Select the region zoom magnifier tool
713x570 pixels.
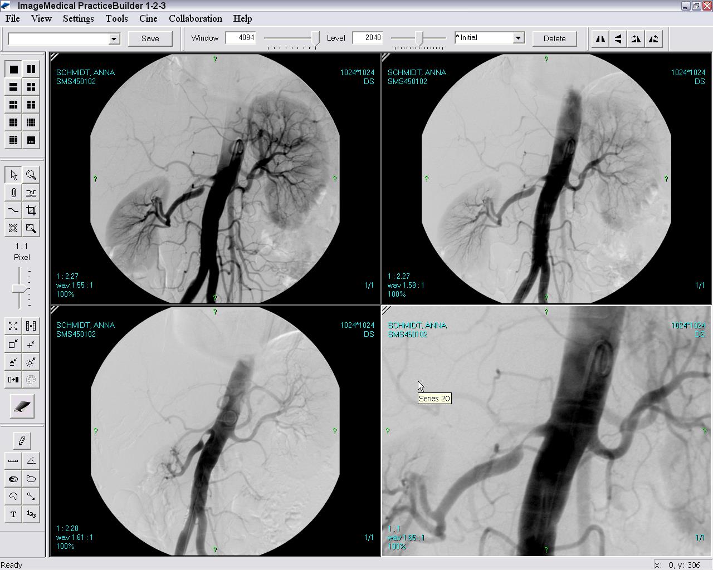31,228
